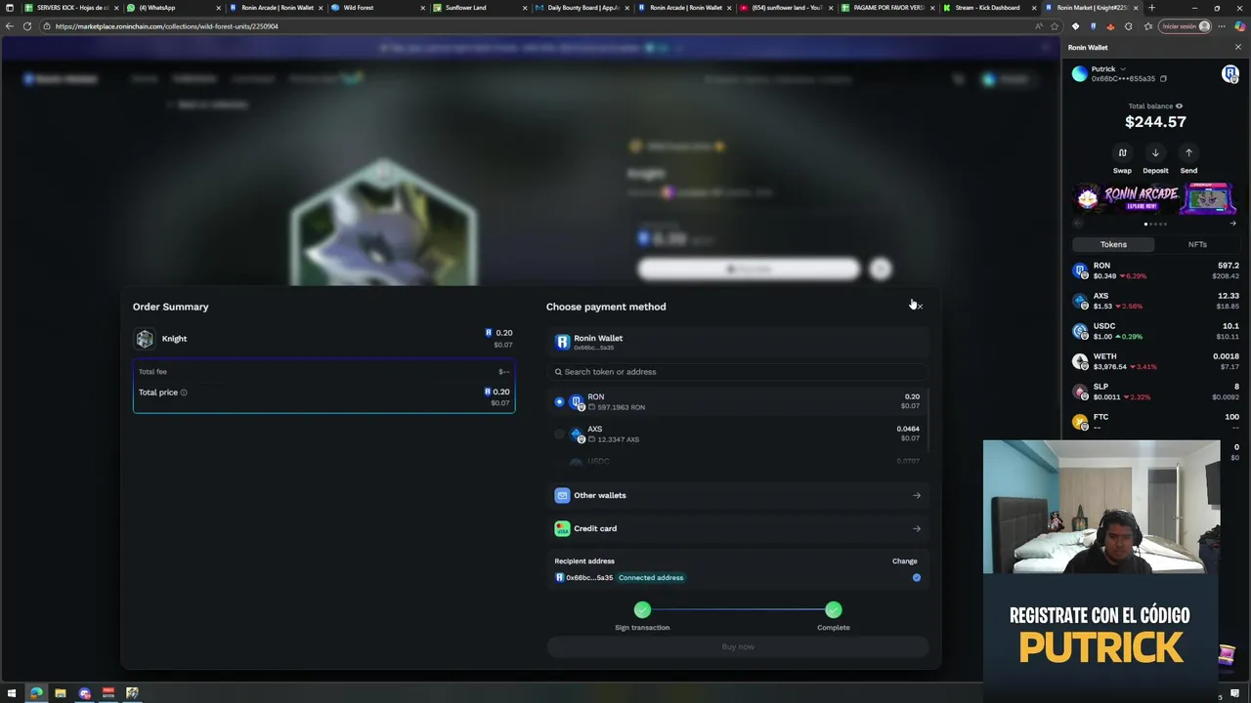Click the Swap icon in Ronin Wallet
The width and height of the screenshot is (1251, 703).
[x=1122, y=152]
